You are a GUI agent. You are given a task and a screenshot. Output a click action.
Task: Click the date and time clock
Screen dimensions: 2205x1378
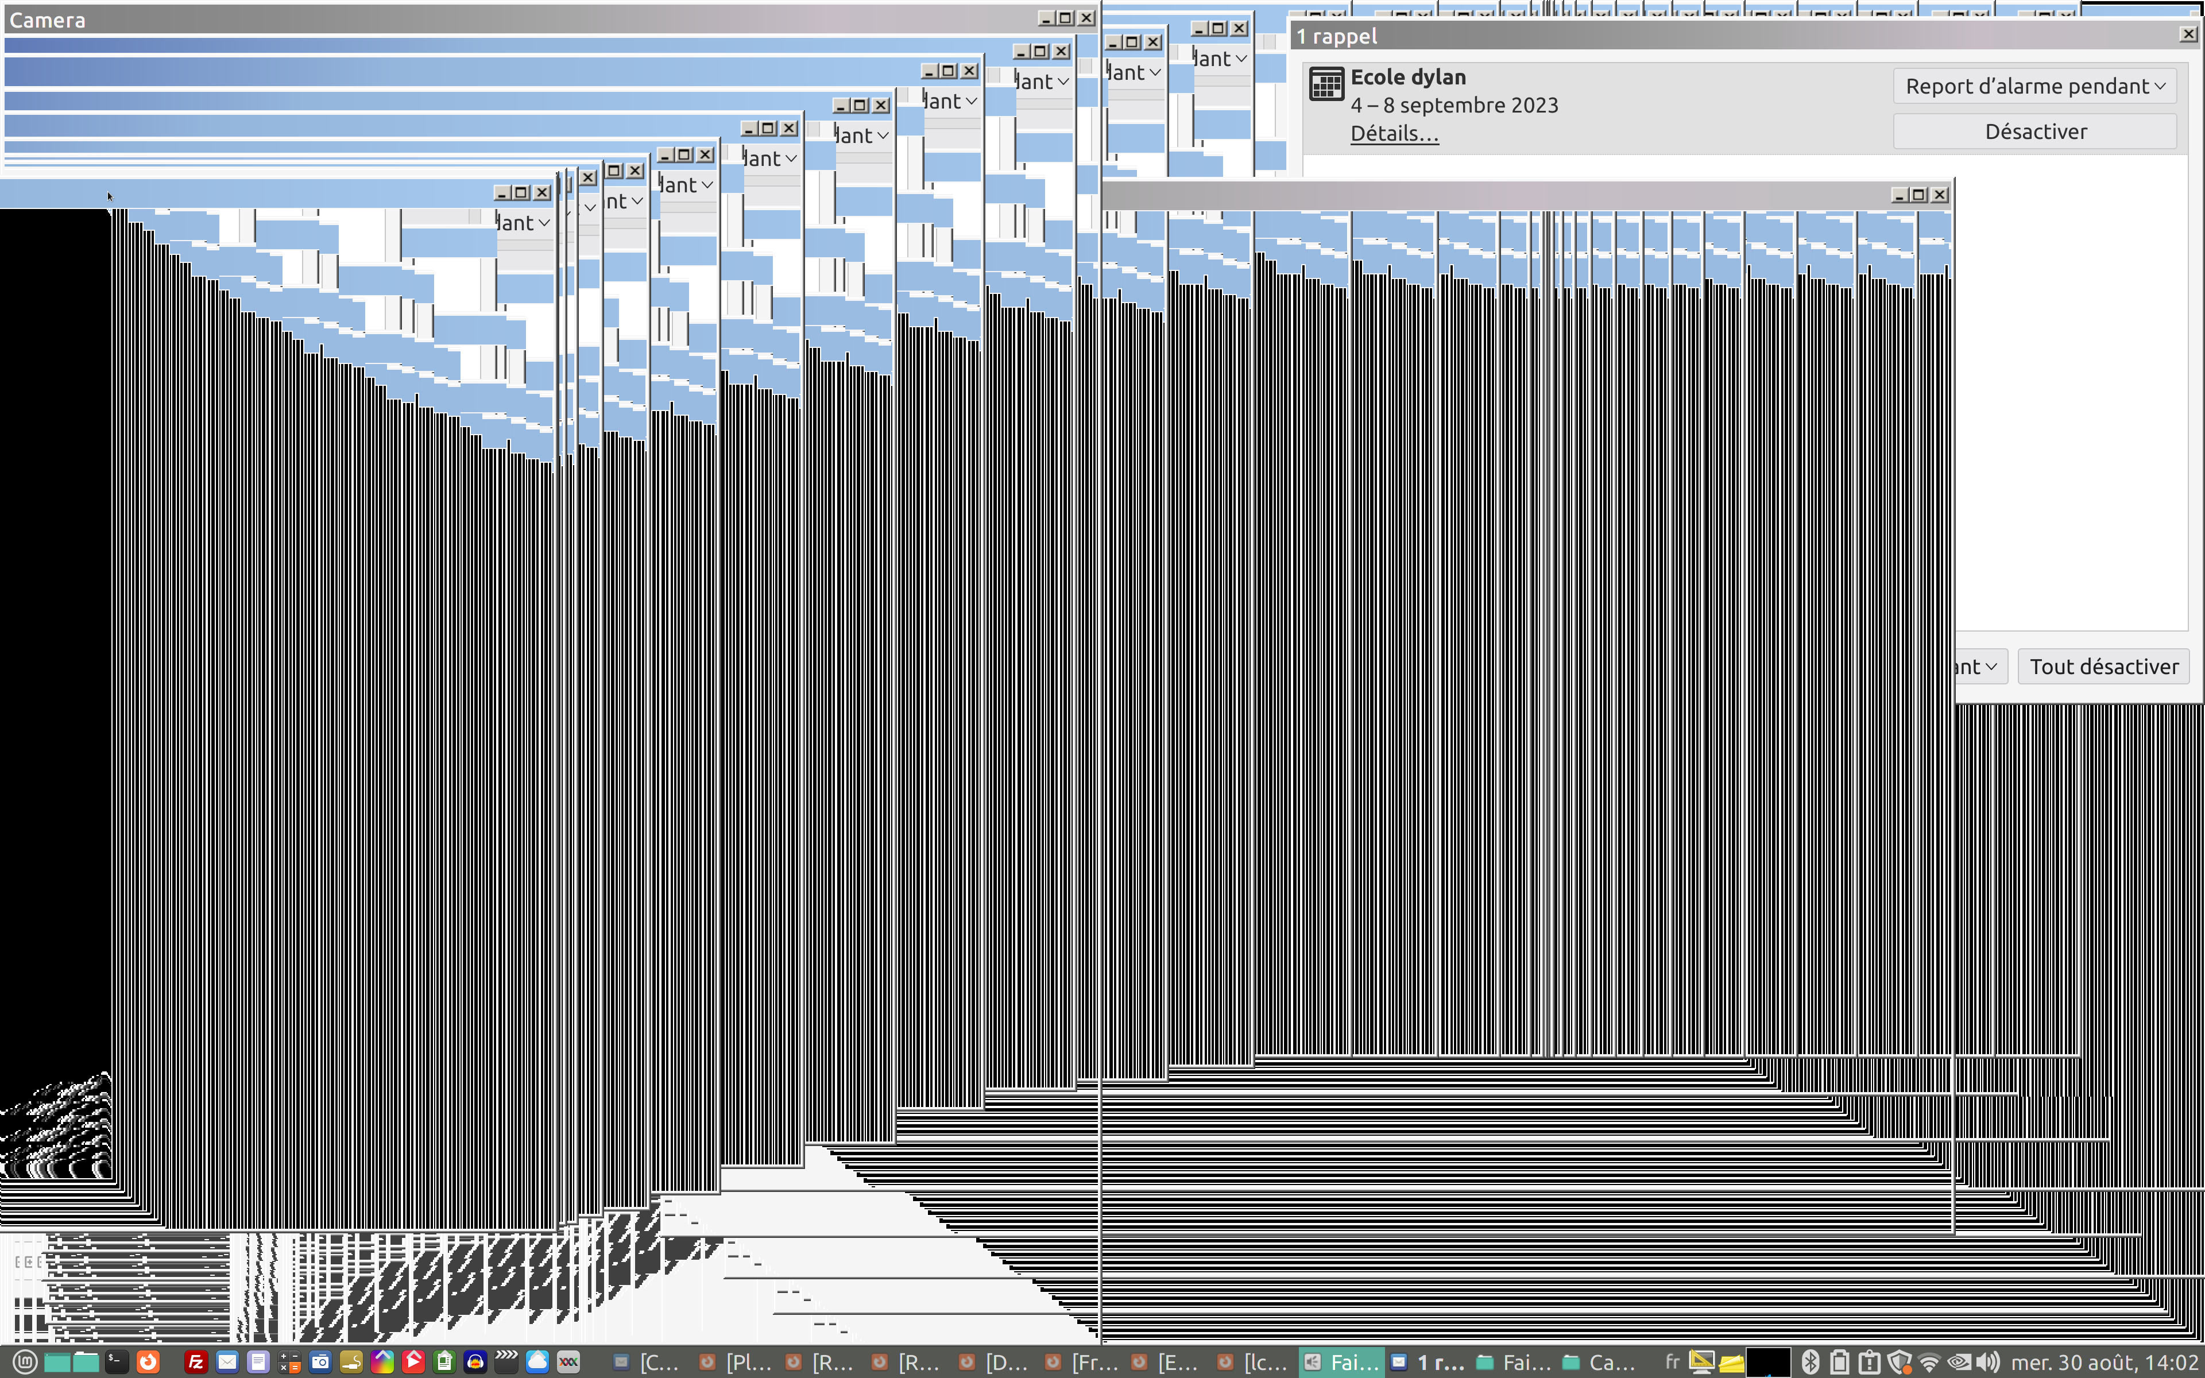(x=2104, y=1361)
